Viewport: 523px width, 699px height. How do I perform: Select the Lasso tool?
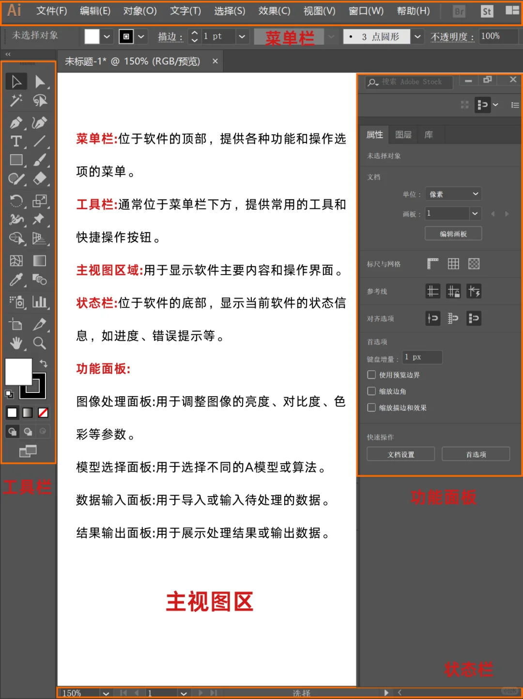pyautogui.click(x=40, y=100)
